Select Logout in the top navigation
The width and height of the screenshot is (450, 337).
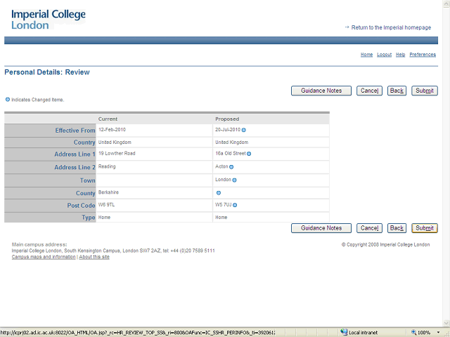point(384,55)
